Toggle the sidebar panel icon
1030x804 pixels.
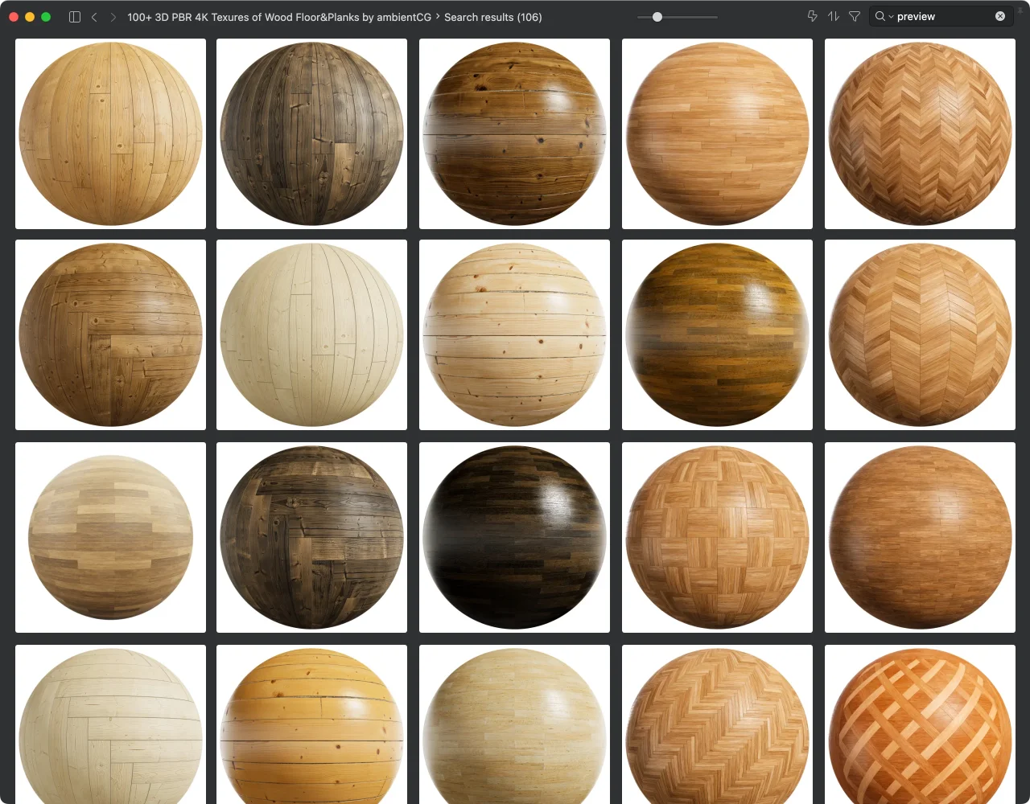[75, 17]
